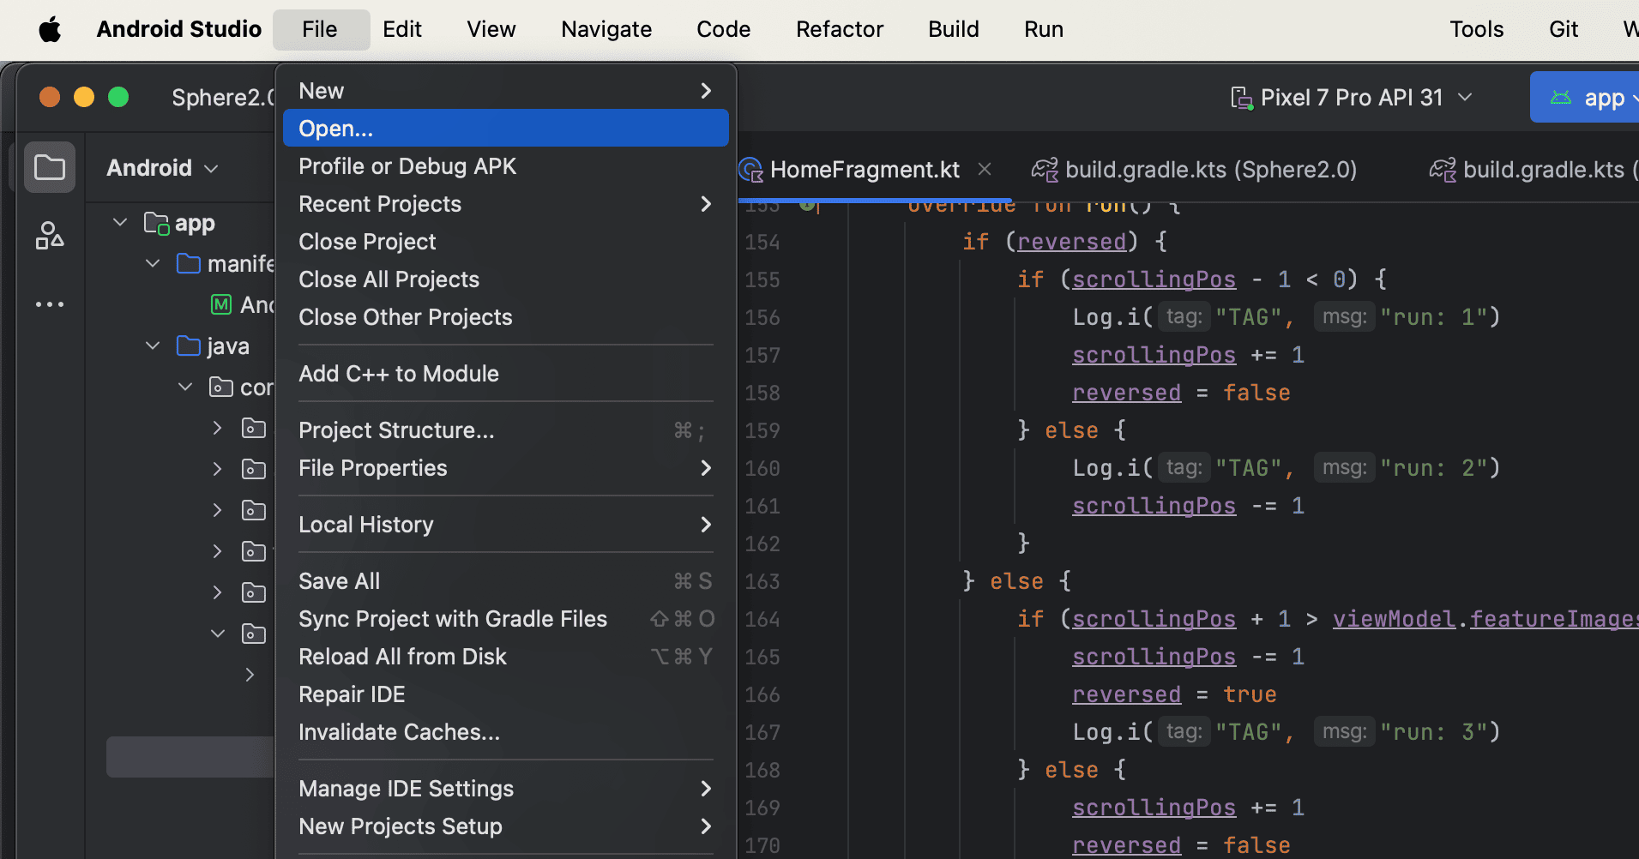Click the More tool windows ellipsis icon
This screenshot has width=1639, height=859.
pyautogui.click(x=50, y=304)
